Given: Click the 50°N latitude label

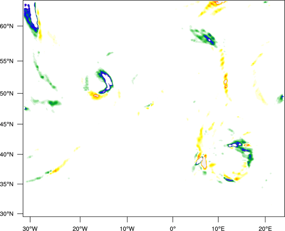Looking at the screenshot, I should pos(7,93).
